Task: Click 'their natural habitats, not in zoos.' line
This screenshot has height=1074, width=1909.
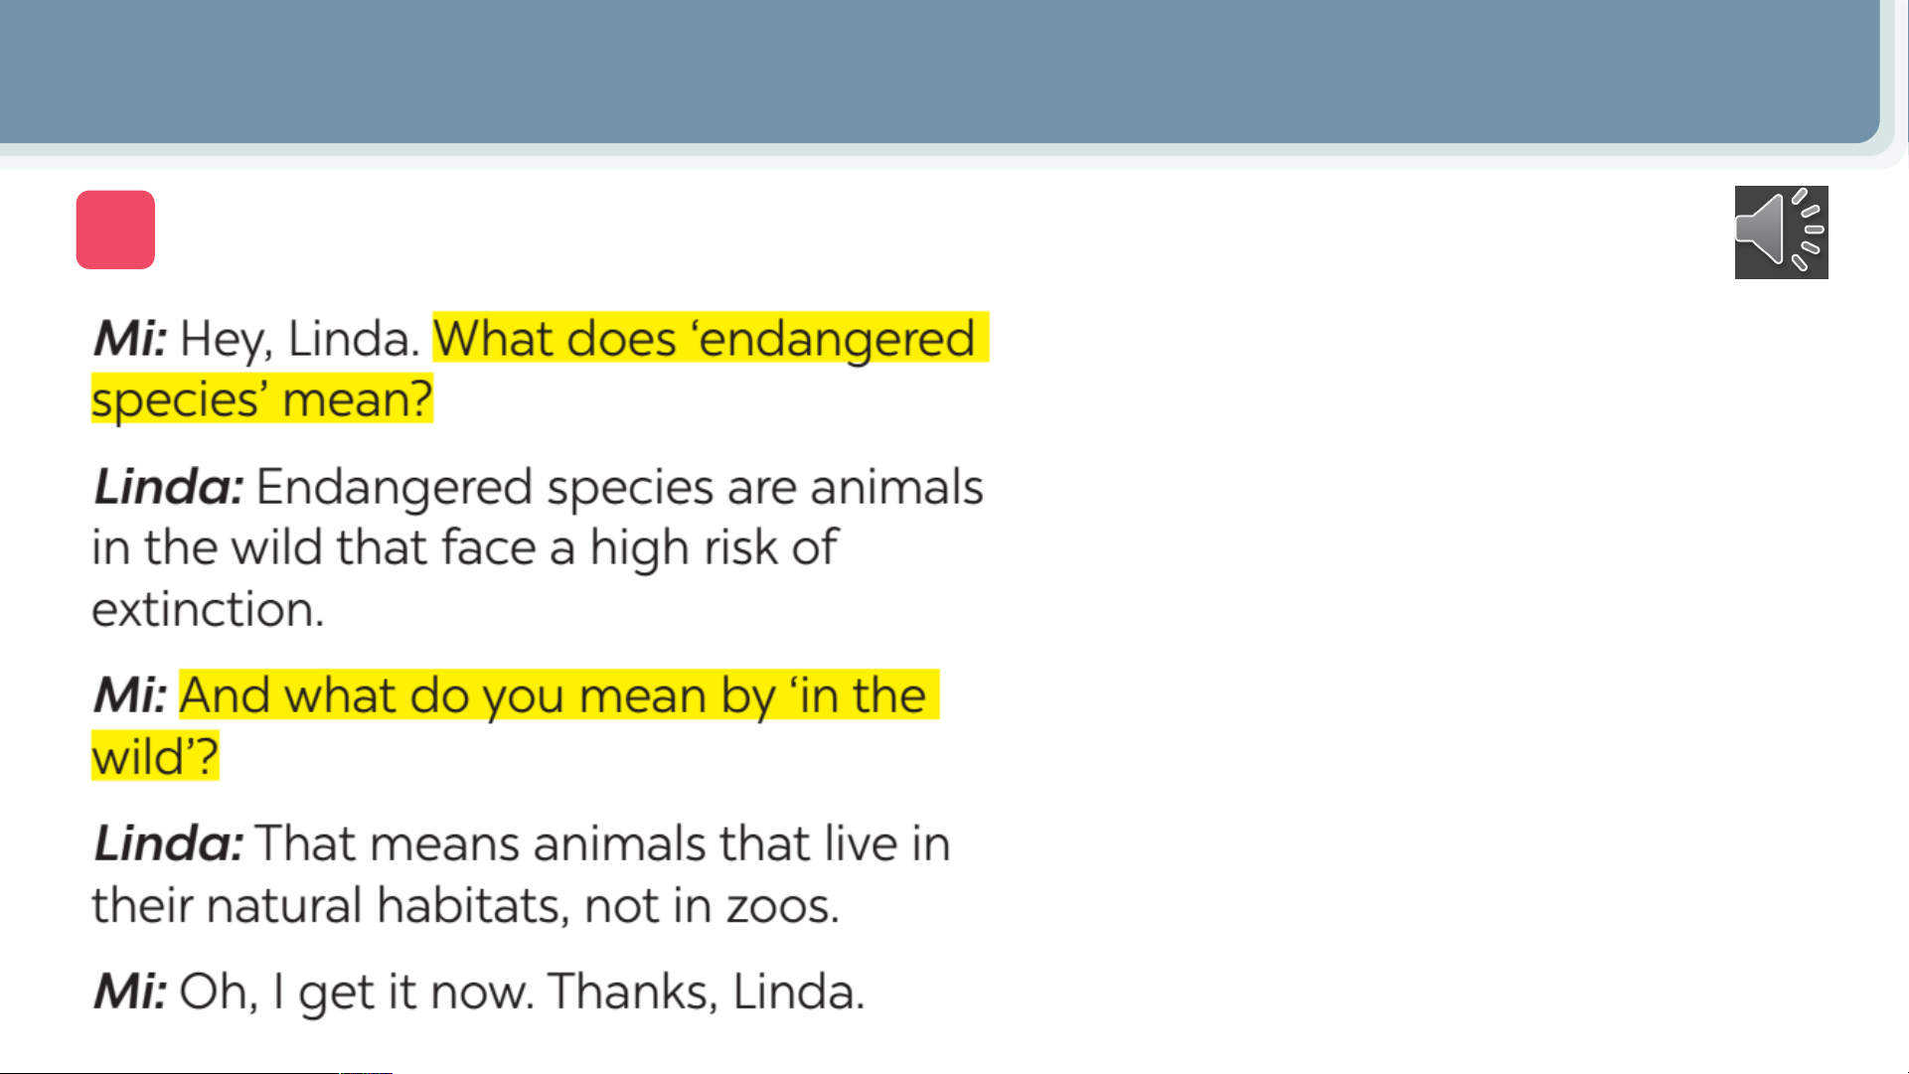Action: (x=466, y=905)
